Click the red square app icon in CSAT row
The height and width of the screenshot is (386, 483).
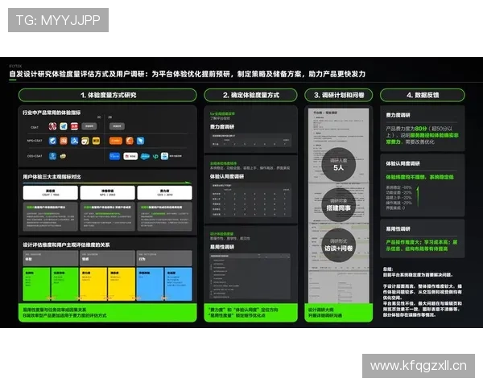(x=74, y=126)
